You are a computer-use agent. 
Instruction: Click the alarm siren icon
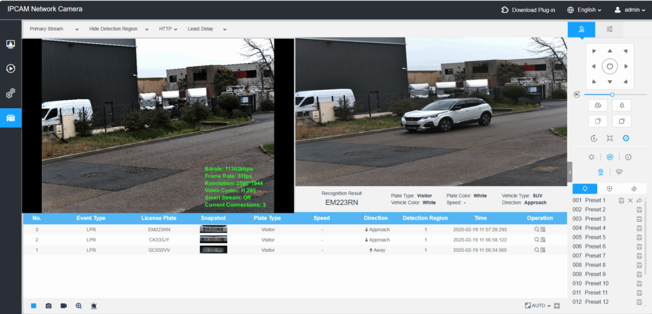(94, 306)
